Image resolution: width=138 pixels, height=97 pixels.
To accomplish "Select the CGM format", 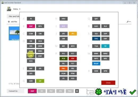I will point(31,34).
